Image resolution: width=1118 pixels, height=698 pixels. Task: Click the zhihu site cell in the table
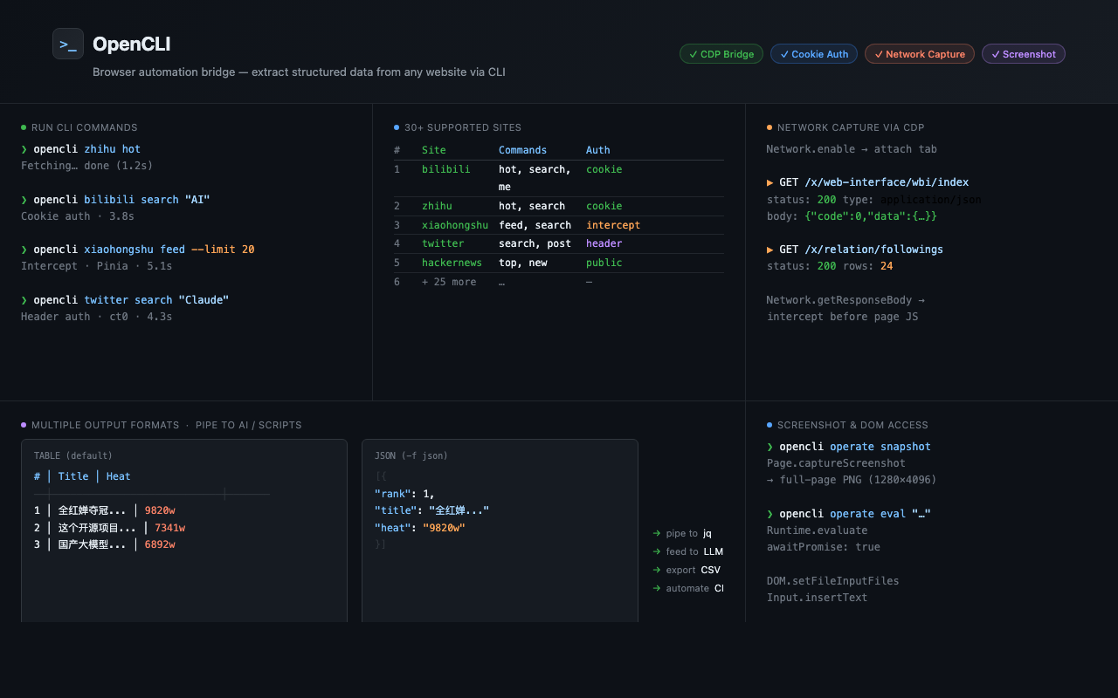[x=437, y=206]
